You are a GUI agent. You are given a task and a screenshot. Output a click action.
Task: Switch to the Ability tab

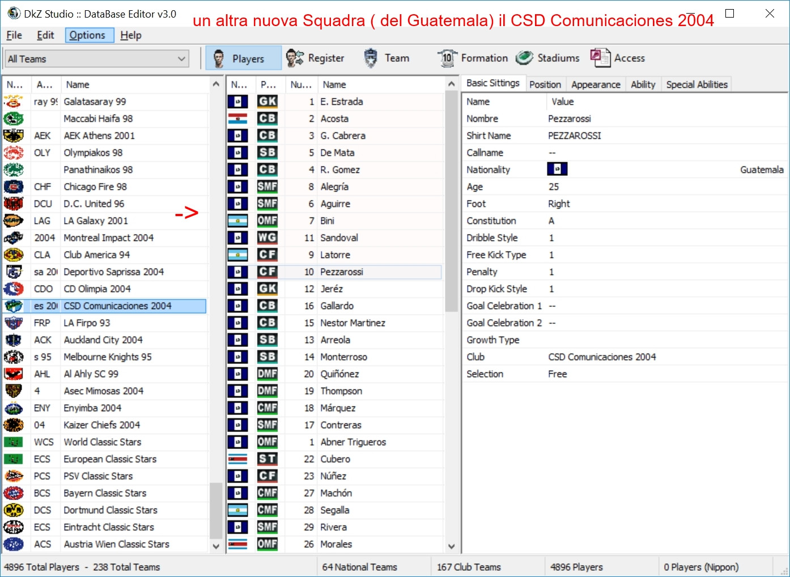[x=643, y=85]
